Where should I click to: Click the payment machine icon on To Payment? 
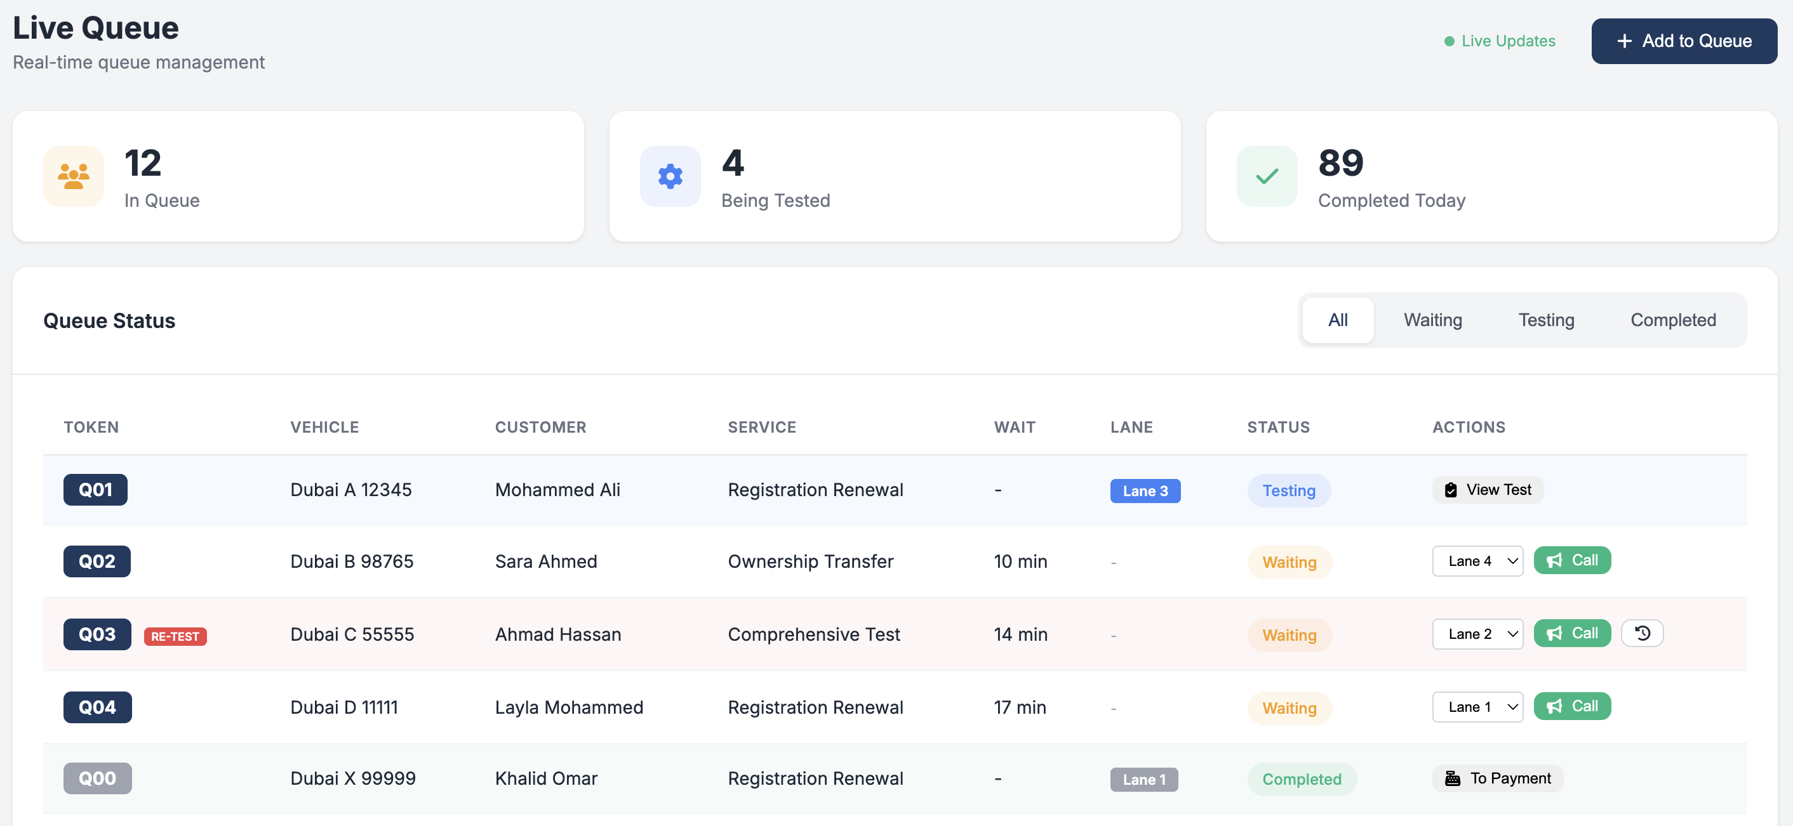coord(1452,778)
